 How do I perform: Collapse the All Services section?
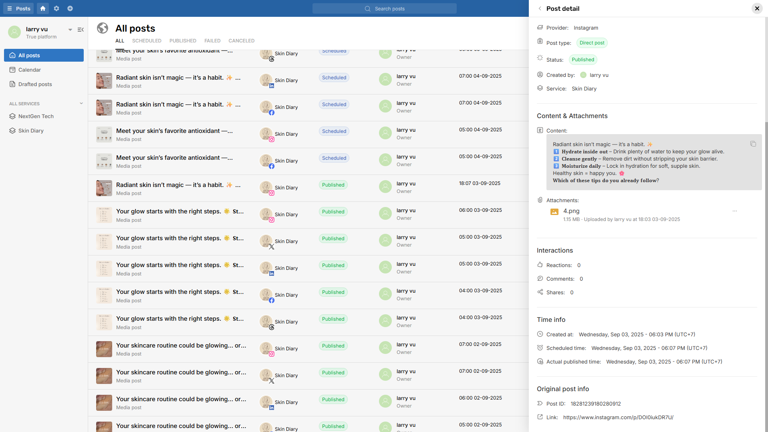(x=81, y=103)
